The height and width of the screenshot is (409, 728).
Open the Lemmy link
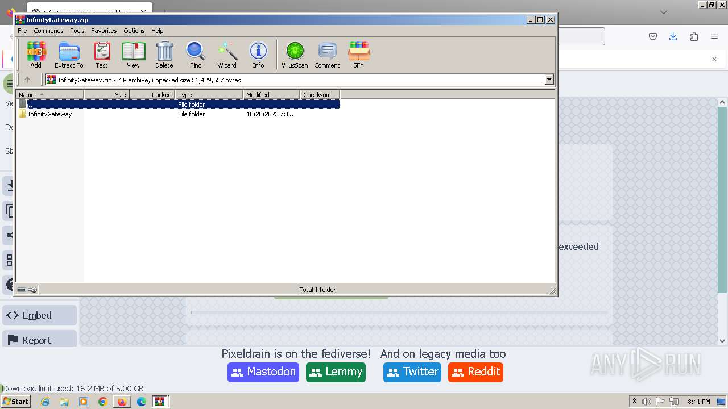click(x=336, y=372)
